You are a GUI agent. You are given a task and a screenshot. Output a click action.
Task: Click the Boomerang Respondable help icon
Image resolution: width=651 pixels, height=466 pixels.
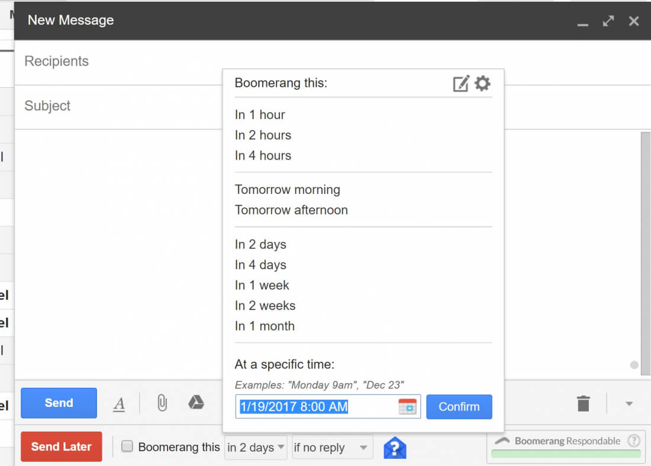[x=634, y=441]
